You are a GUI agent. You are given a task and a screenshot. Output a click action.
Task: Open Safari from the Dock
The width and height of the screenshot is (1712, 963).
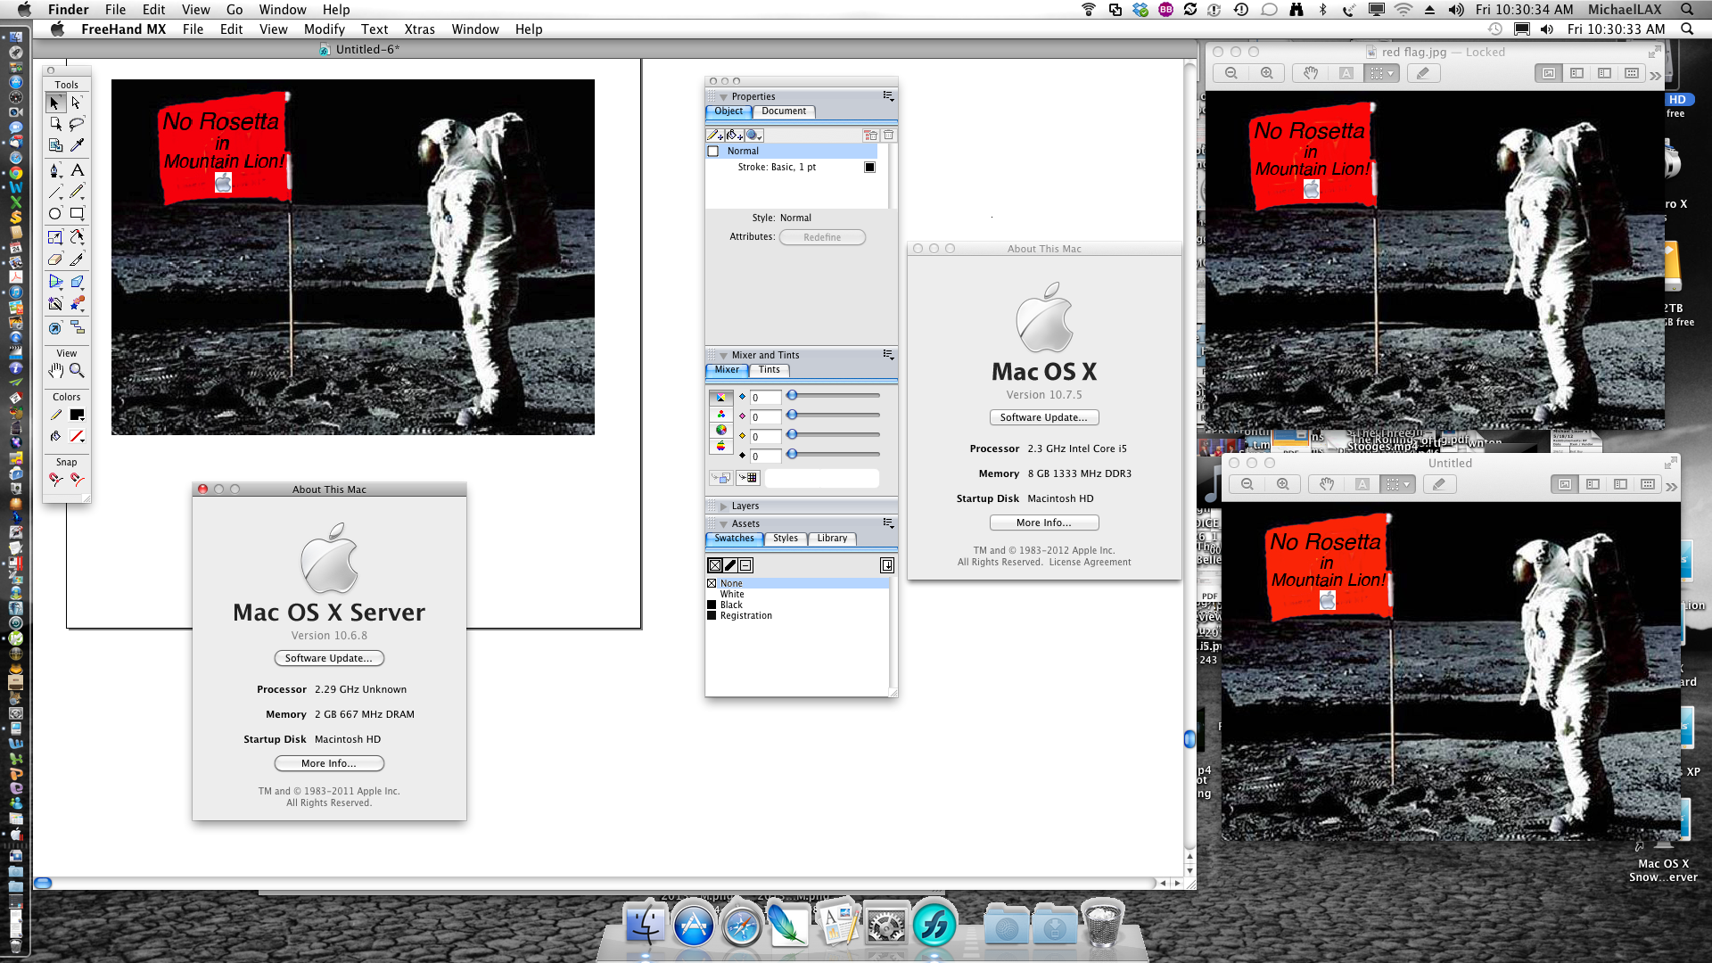point(742,926)
